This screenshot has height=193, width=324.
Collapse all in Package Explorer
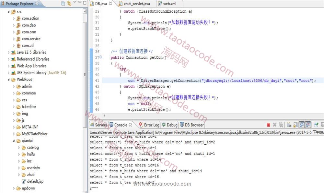(63, 4)
